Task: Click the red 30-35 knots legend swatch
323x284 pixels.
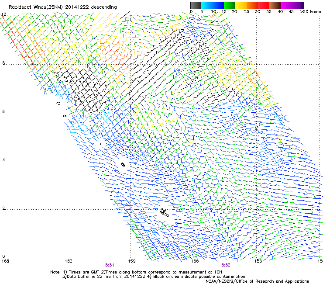Action: tap(264, 5)
